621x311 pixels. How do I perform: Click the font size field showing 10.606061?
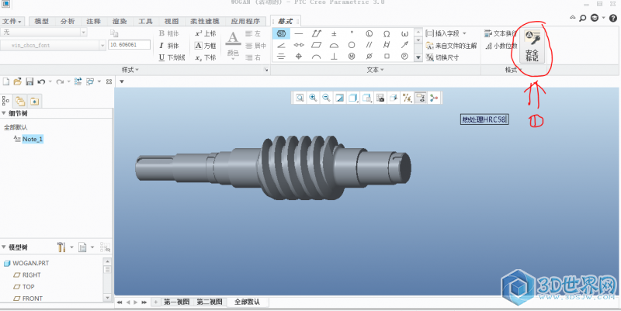tap(129, 45)
